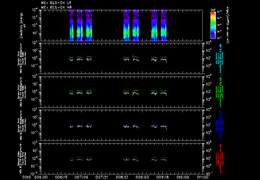Click the "MEx ELS-04 LR" title line
This screenshot has width=260, height=180.
(x=56, y=3)
